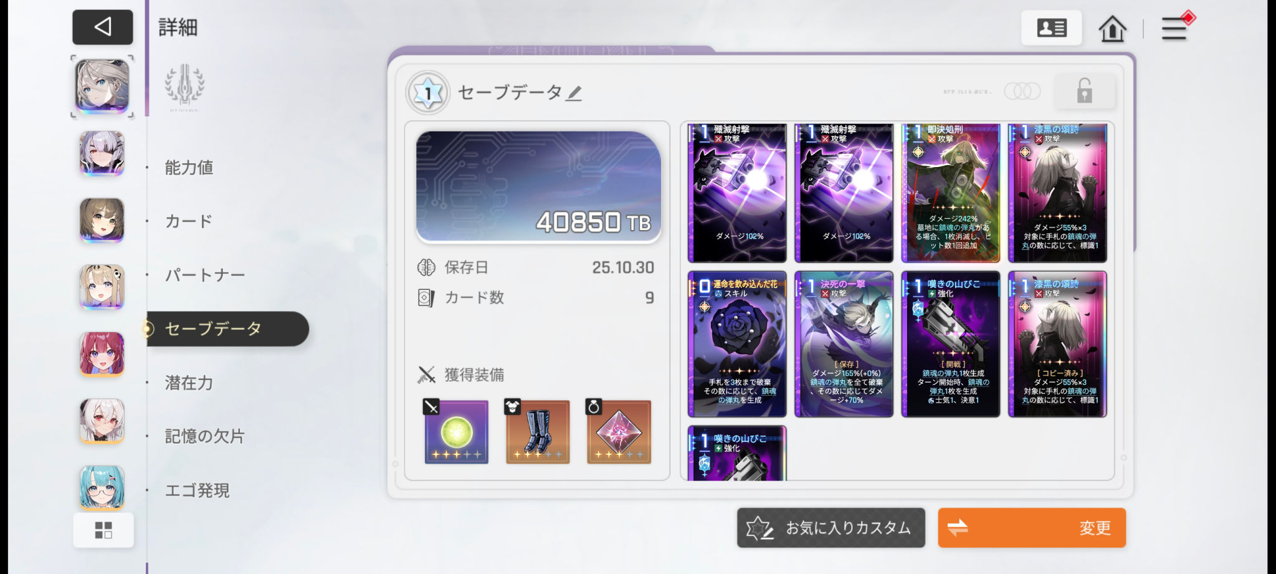The width and height of the screenshot is (1276, 574).
Task: Open the home screen icon
Action: click(1112, 29)
